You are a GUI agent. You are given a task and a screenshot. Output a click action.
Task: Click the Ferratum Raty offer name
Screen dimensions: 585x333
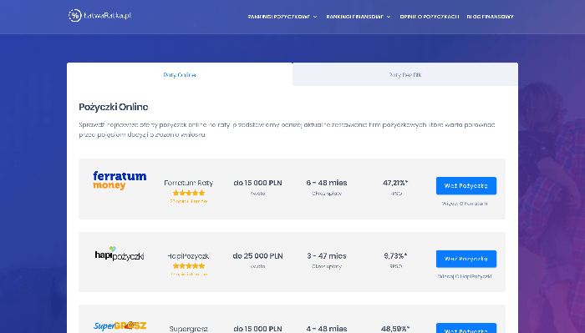click(188, 183)
